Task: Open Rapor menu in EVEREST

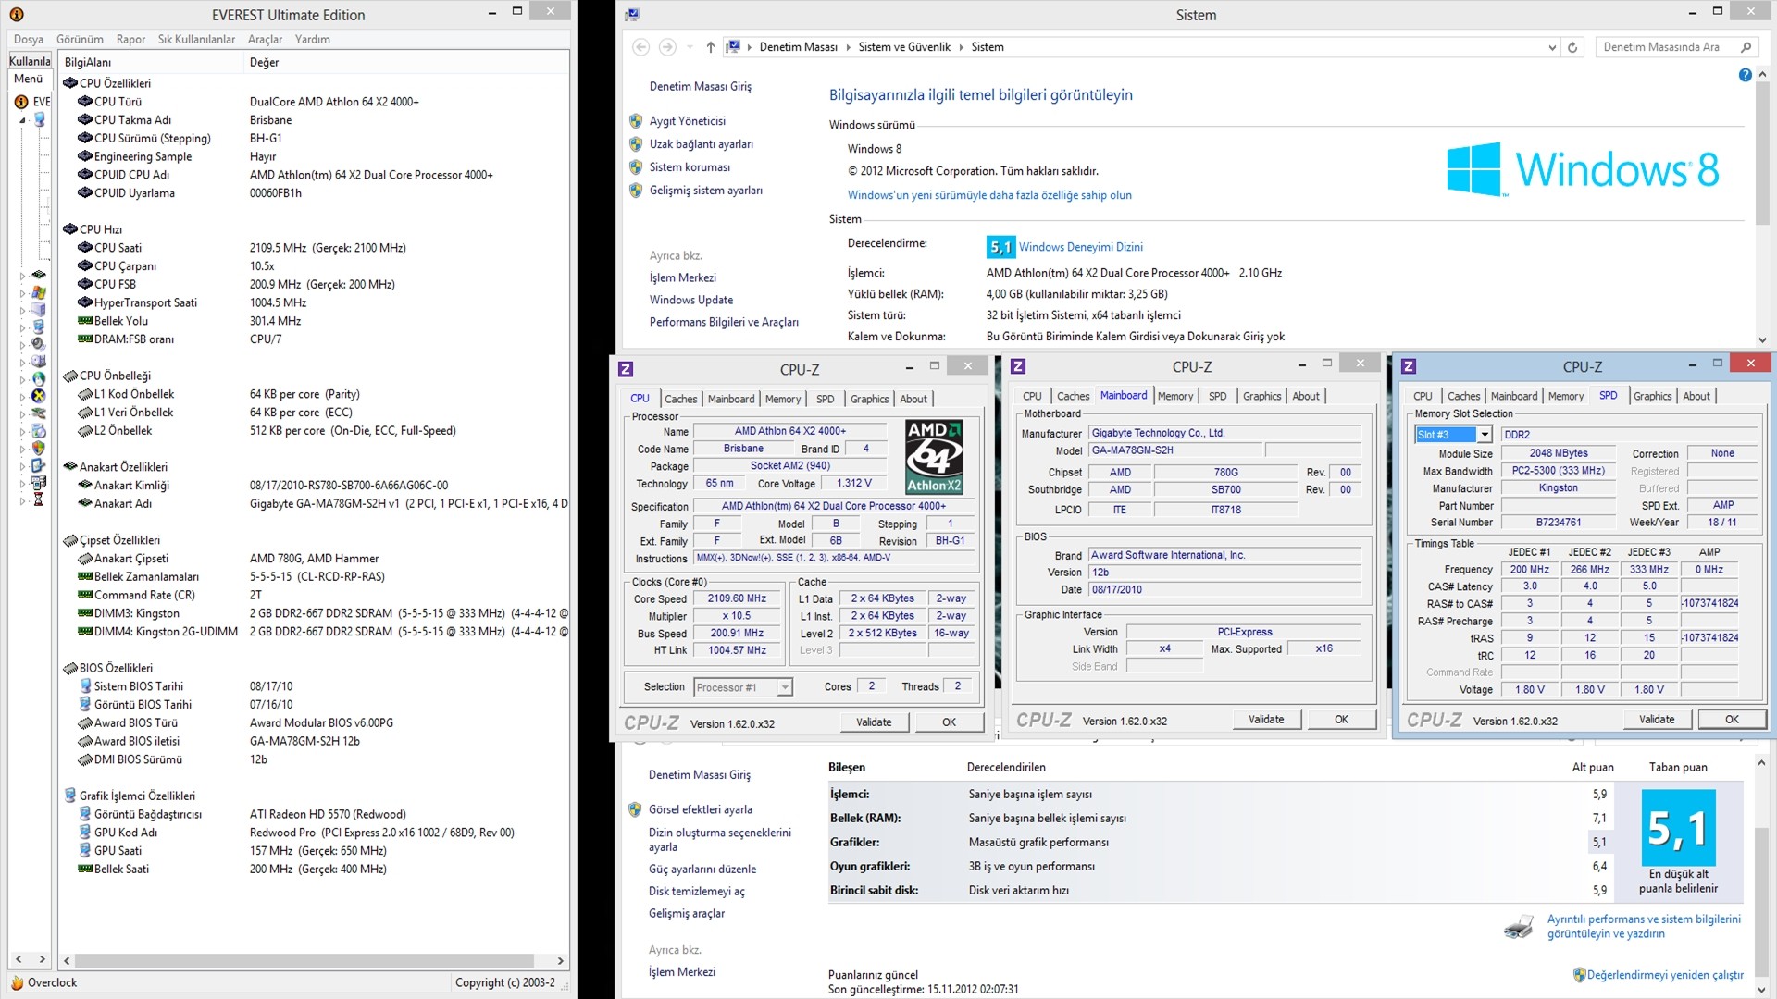Action: coord(130,40)
